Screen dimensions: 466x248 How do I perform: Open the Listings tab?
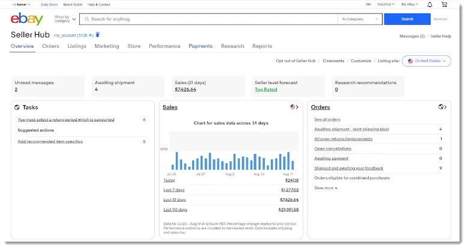point(77,46)
